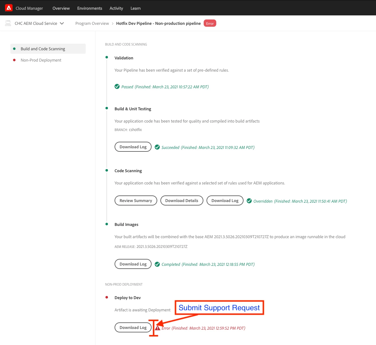
Task: Open the Learn section
Action: (x=136, y=8)
